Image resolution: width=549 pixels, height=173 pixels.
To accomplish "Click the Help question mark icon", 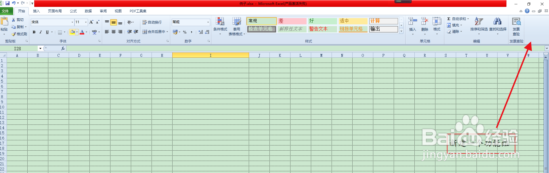I will (527, 11).
